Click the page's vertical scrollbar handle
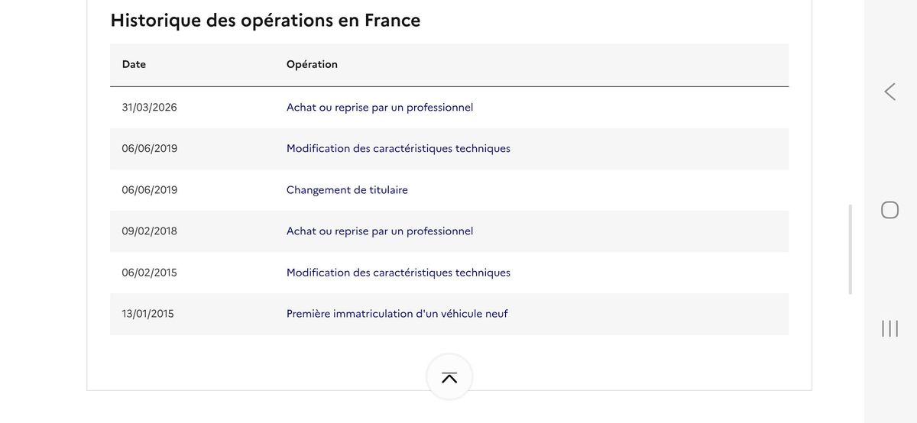The height and width of the screenshot is (423, 917). coord(850,249)
